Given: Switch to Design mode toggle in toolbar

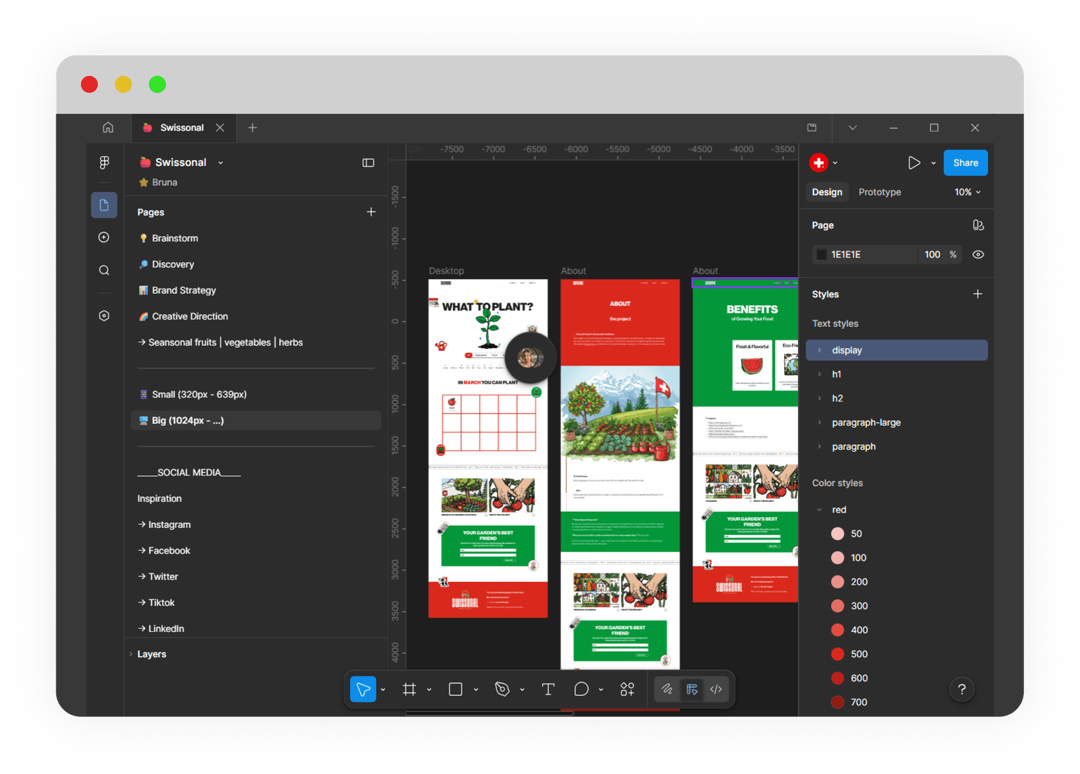Looking at the screenshot, I should tap(692, 690).
